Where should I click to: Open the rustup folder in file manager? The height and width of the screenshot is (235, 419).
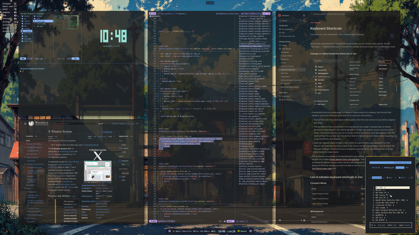click(x=26, y=29)
